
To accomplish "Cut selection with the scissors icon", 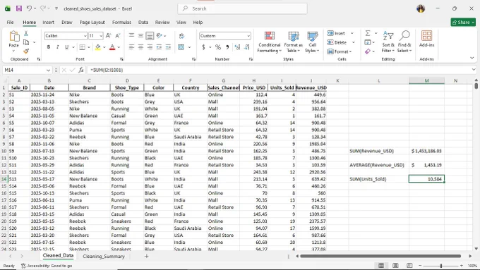I will 26,33.
